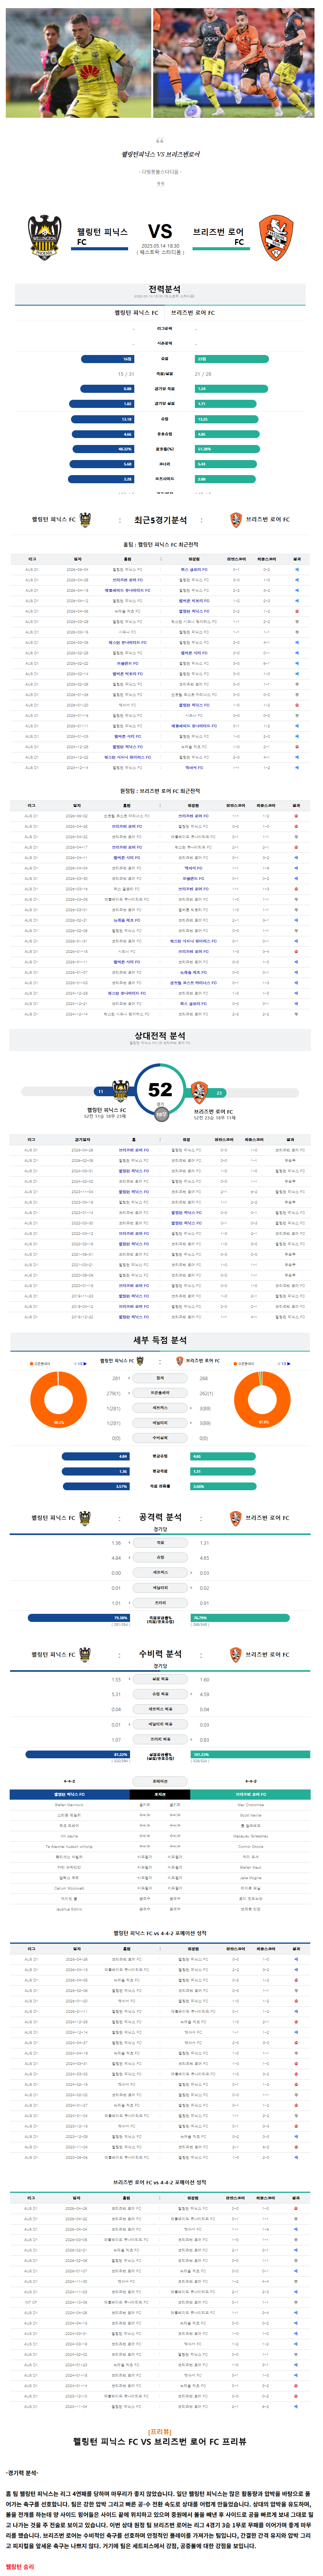323x2576 pixels.
Task: Select Brisbane crest in the 최근5경기분석 header
Action: click(236, 519)
